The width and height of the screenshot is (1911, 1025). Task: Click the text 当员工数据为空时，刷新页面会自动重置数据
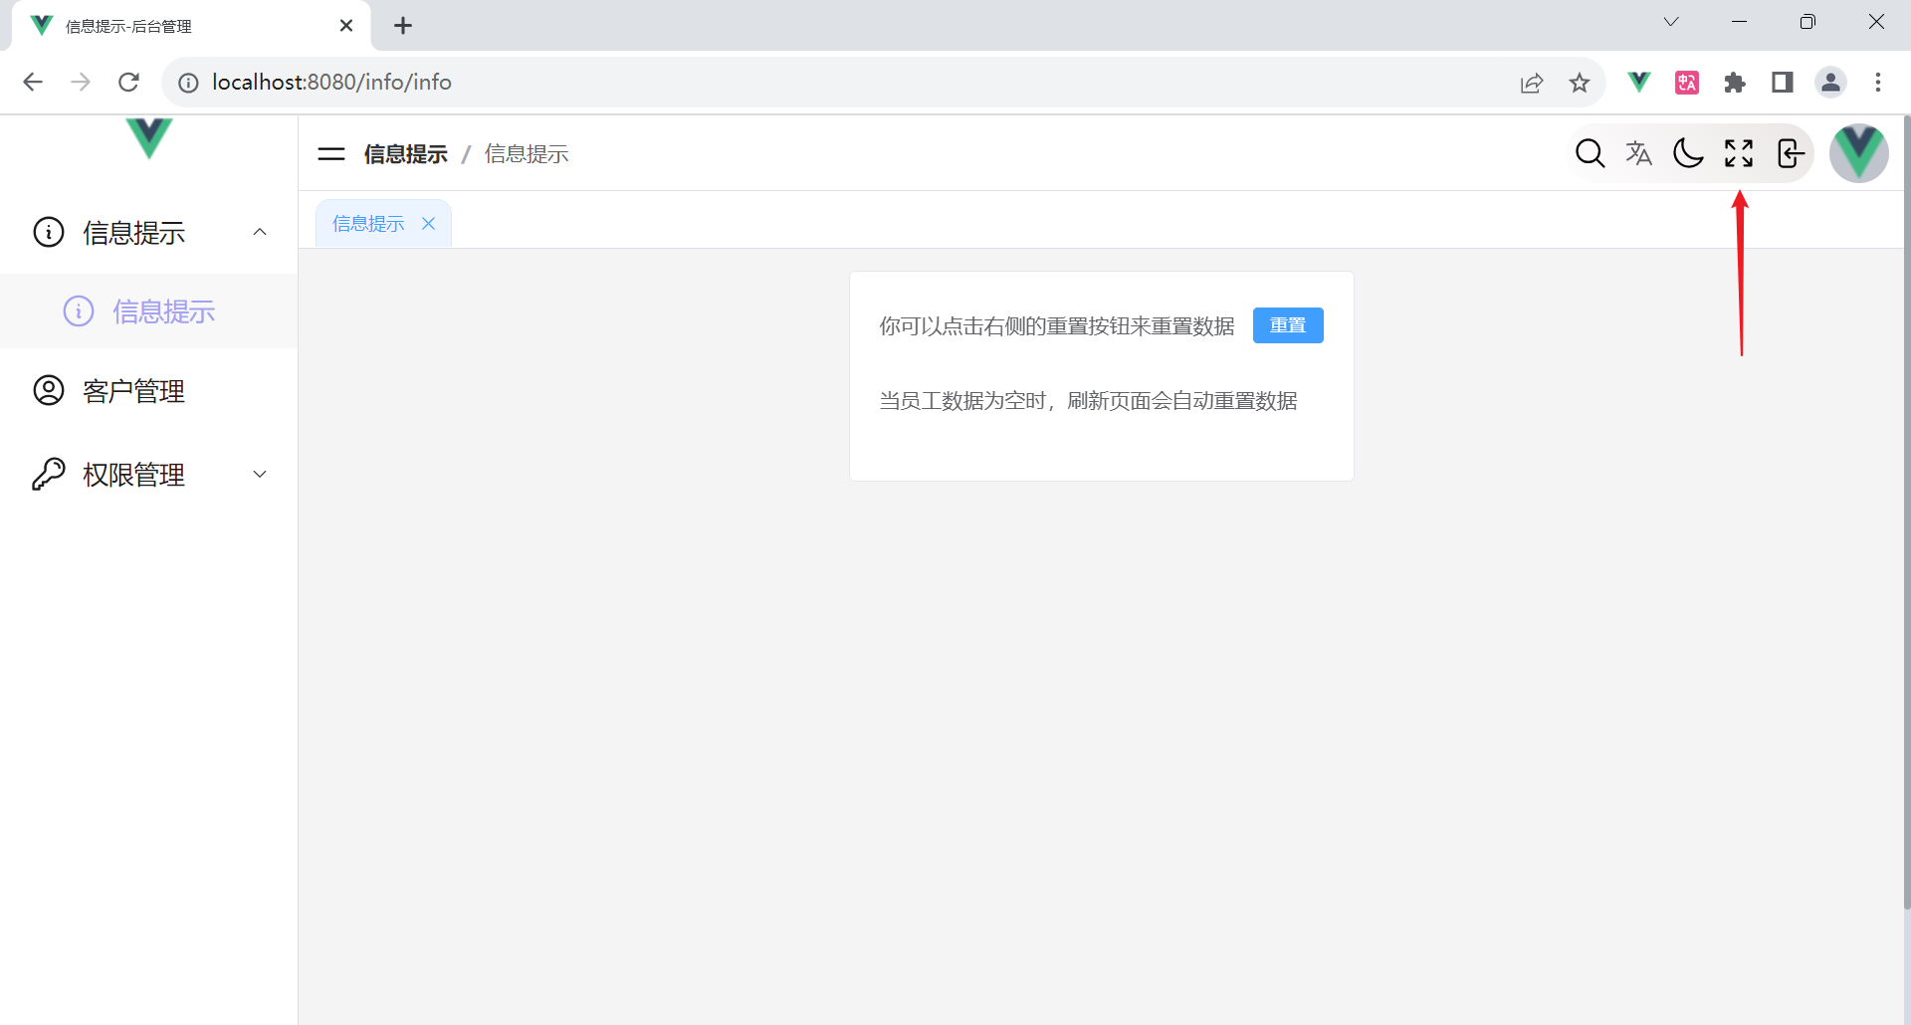point(1088,401)
